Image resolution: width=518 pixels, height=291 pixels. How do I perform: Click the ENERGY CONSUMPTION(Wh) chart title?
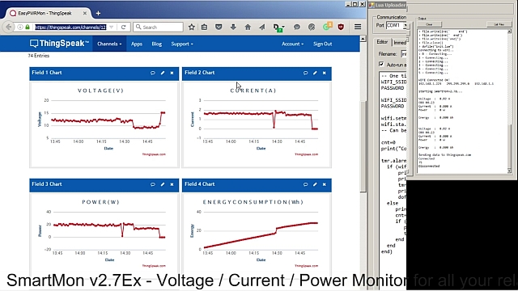(x=253, y=202)
